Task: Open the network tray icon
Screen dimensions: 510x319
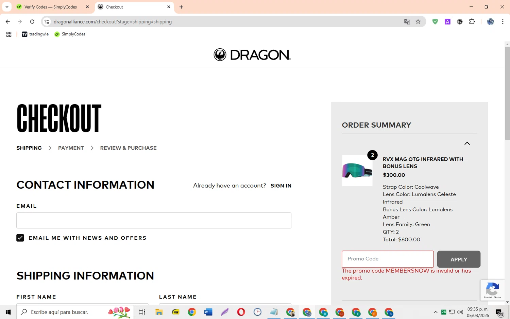Action: 452,312
